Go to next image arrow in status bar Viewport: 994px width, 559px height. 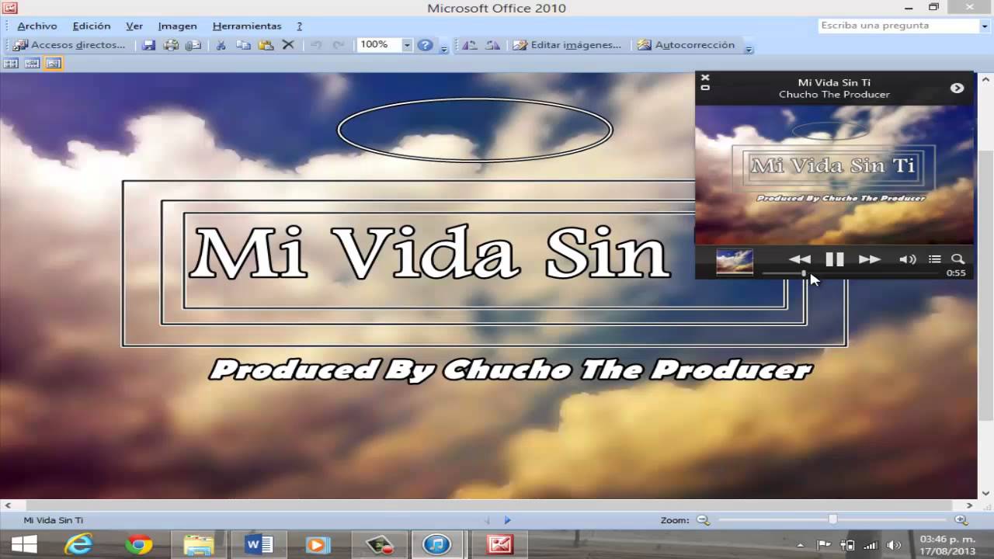click(x=507, y=520)
